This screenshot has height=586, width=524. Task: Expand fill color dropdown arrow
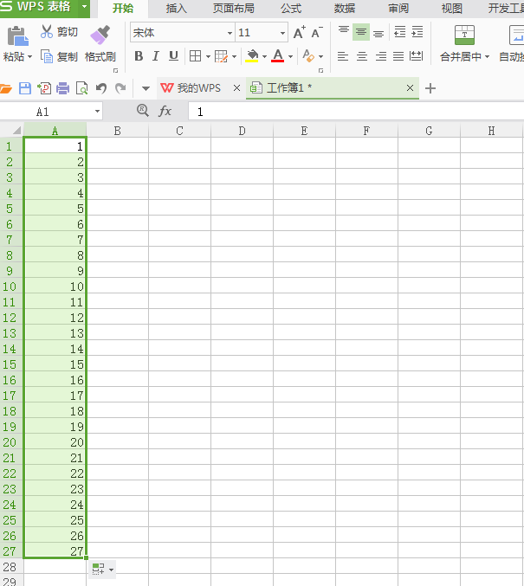(x=264, y=57)
